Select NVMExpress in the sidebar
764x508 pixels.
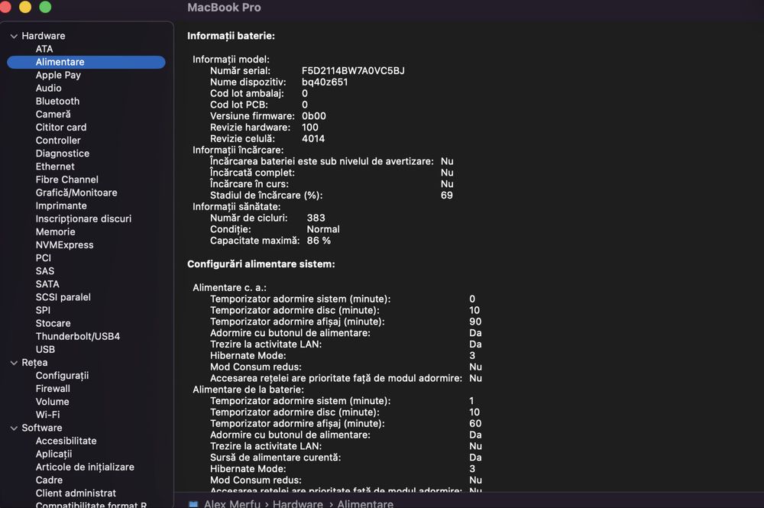[x=64, y=245]
